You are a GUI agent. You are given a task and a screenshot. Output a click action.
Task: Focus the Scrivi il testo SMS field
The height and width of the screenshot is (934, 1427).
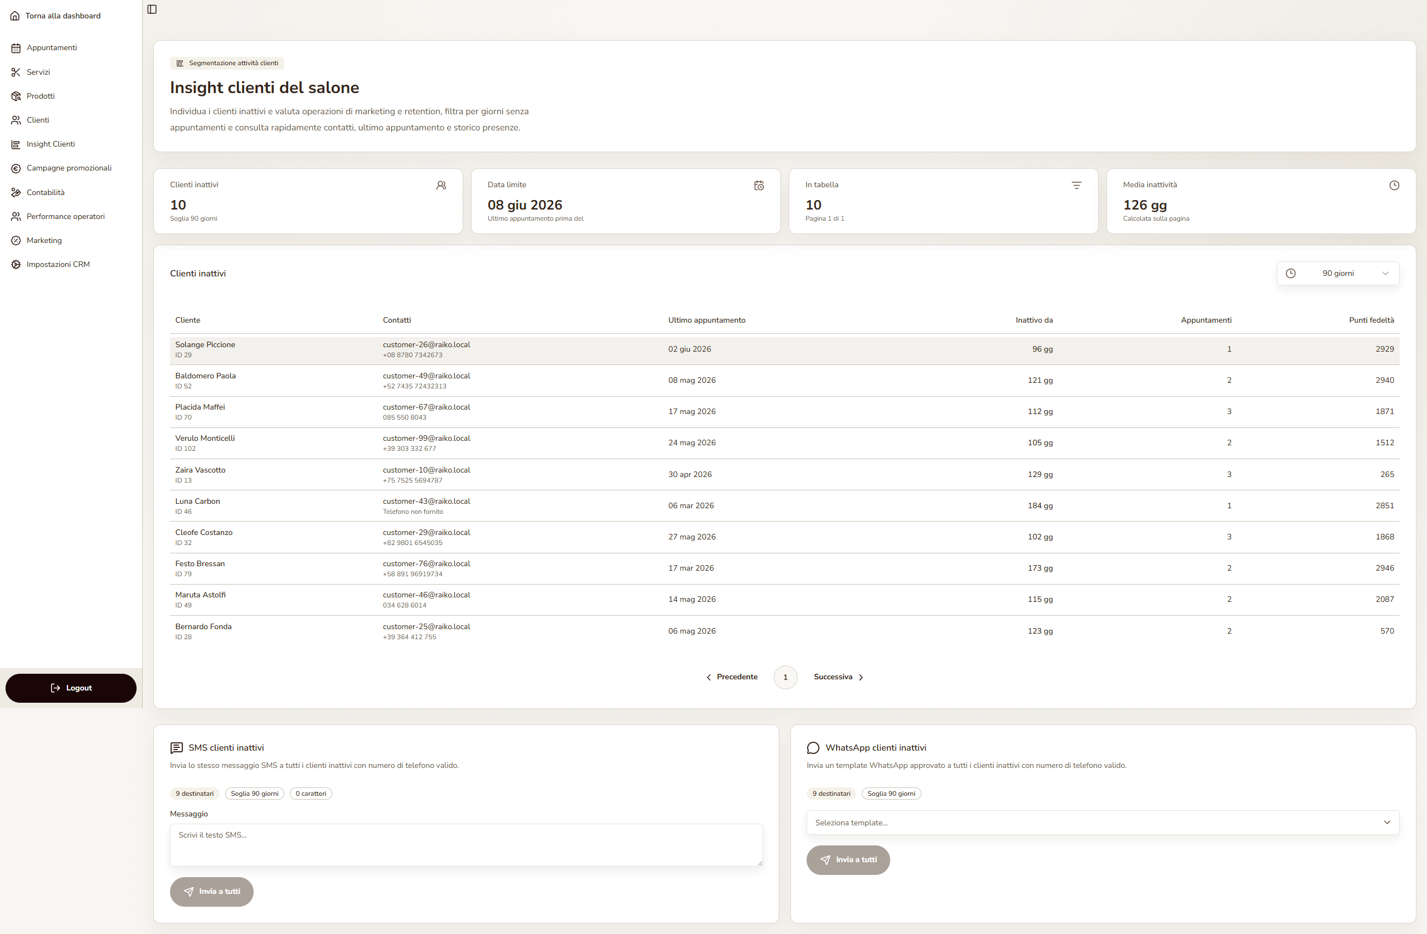466,845
